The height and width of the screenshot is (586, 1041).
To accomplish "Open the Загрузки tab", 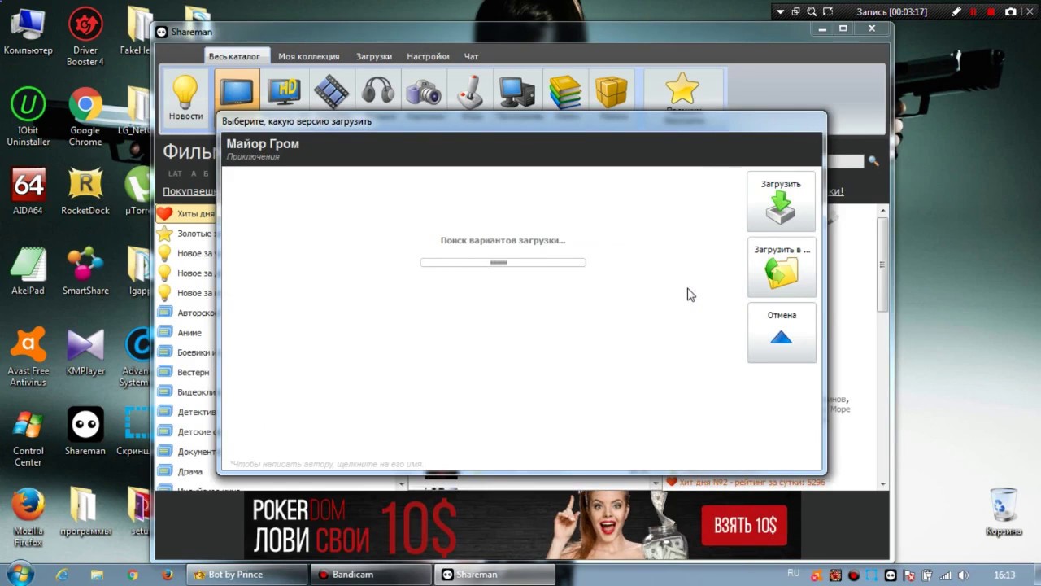I will (373, 56).
